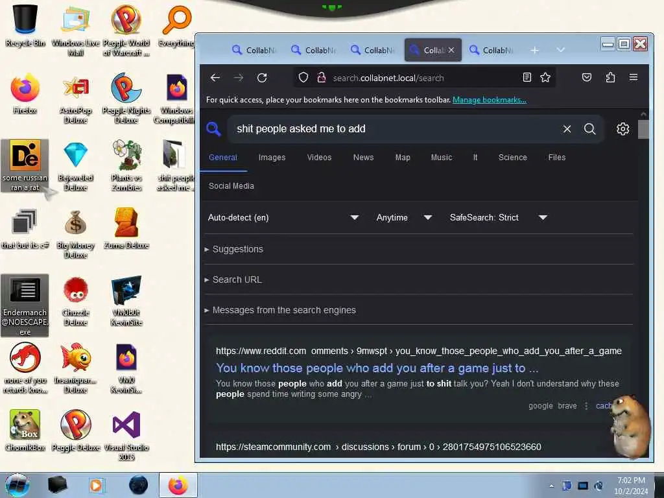Open Endermanch@NOESCAPE.exe desktop icon
Screen dimensions: 664x498
coord(25,305)
